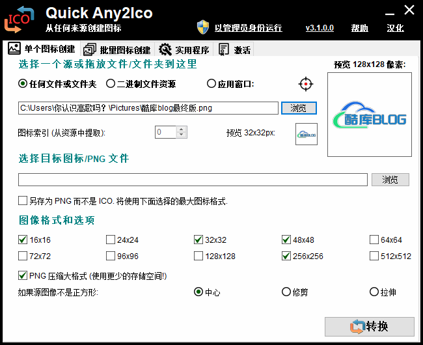Screen dimensions: 423x345
Task: Click the 128x128 preview image
Action: pos(370,115)
